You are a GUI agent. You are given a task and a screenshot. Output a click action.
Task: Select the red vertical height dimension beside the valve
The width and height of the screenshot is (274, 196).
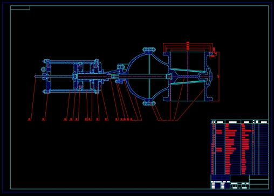218,76
